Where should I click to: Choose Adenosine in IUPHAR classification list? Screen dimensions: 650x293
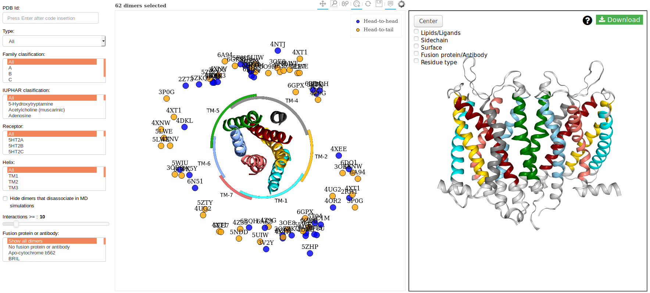pyautogui.click(x=20, y=116)
